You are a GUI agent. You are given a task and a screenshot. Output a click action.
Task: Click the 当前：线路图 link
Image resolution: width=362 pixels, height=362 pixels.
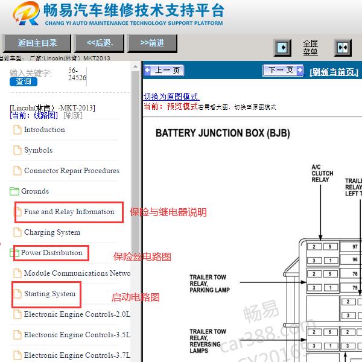[x=34, y=115]
